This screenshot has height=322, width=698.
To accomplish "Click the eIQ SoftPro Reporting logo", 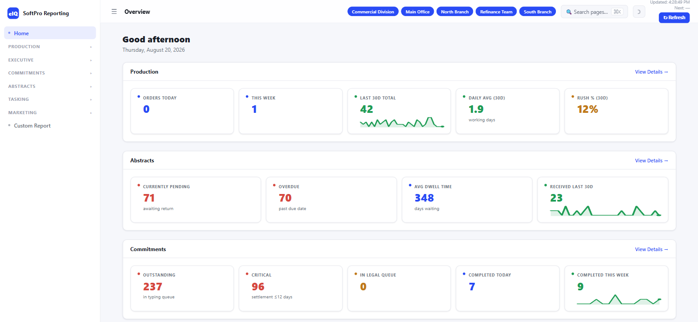I will click(13, 13).
